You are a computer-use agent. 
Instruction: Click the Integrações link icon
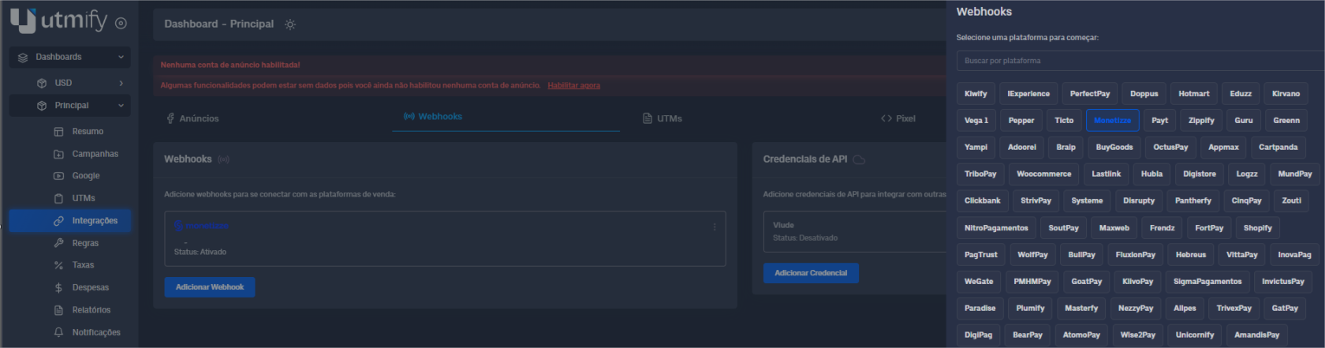point(58,221)
